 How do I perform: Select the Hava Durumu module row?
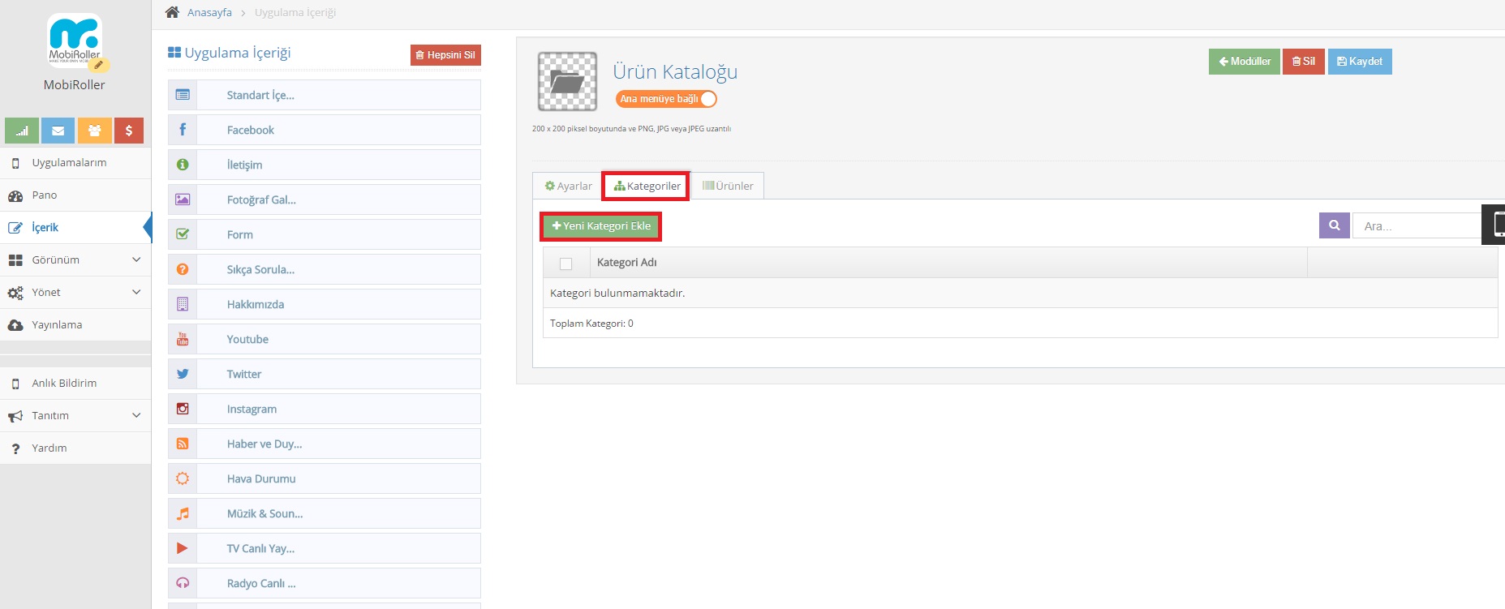pos(325,478)
